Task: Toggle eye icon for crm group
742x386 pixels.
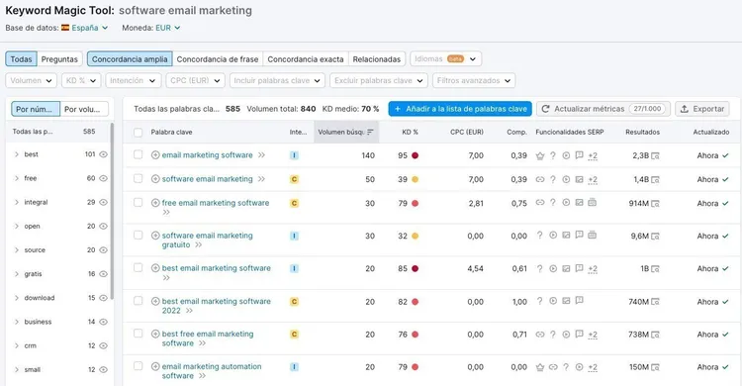Action: (104, 345)
